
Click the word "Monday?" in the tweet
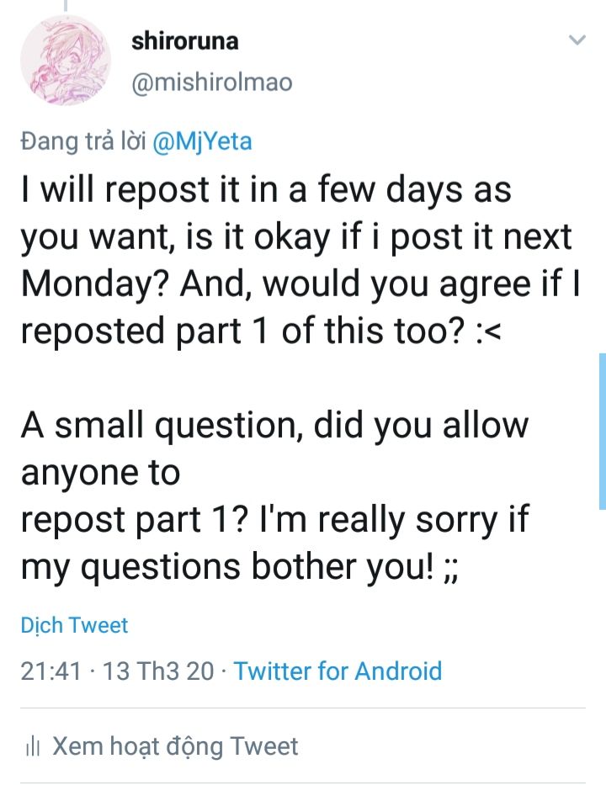tap(92, 284)
